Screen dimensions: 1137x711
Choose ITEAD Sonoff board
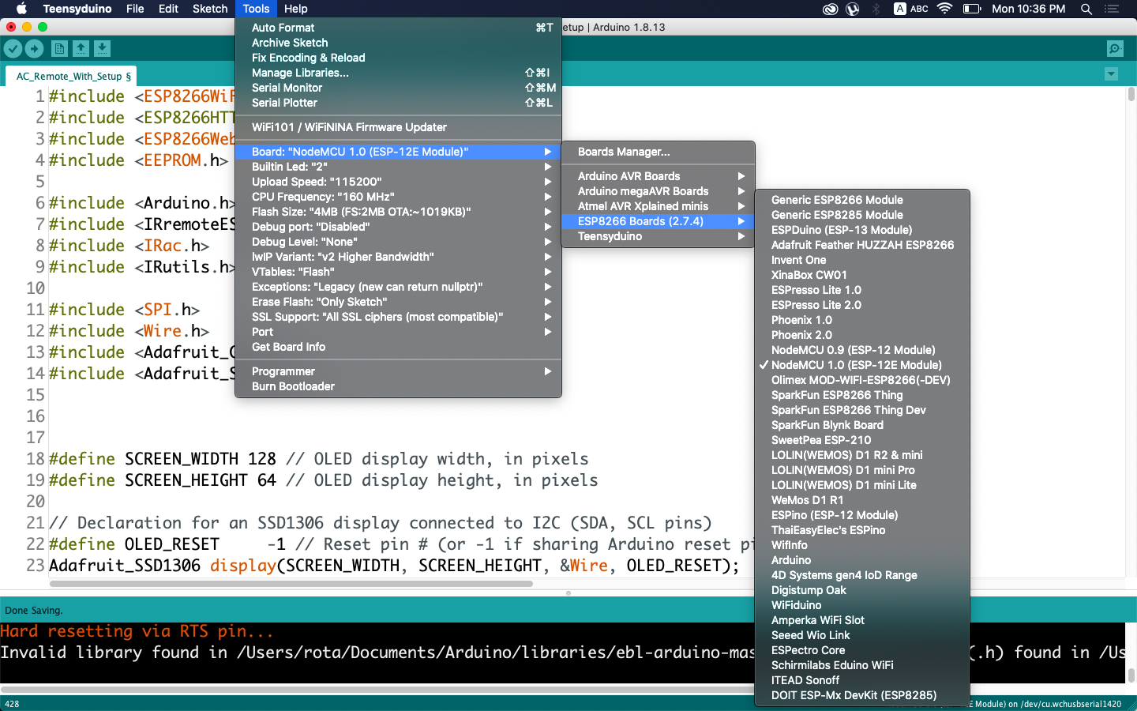point(862,680)
